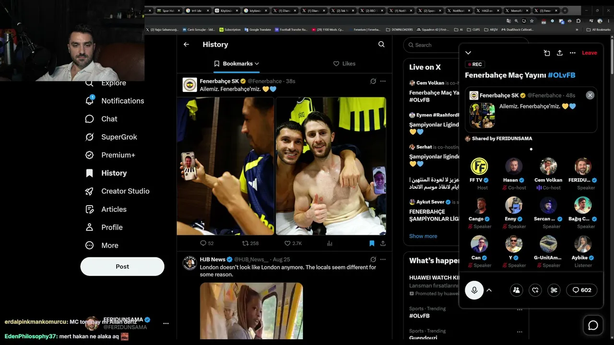Screen dimensions: 614x345
Task: Open SuperGrok in the sidebar
Action: (x=111, y=137)
